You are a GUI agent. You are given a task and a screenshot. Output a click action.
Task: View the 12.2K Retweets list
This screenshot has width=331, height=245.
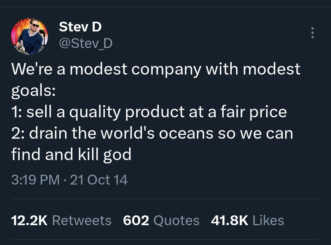click(x=61, y=221)
